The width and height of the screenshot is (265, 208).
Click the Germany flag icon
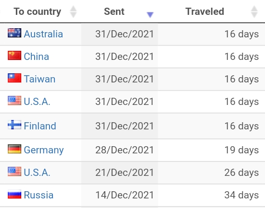(x=14, y=149)
